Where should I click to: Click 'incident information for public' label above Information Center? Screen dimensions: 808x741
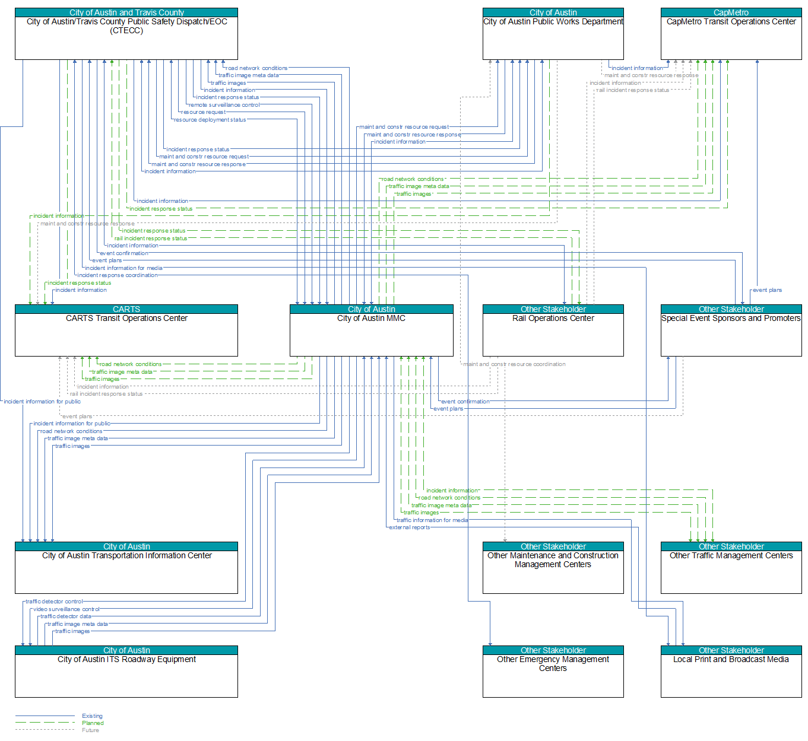pos(72,424)
